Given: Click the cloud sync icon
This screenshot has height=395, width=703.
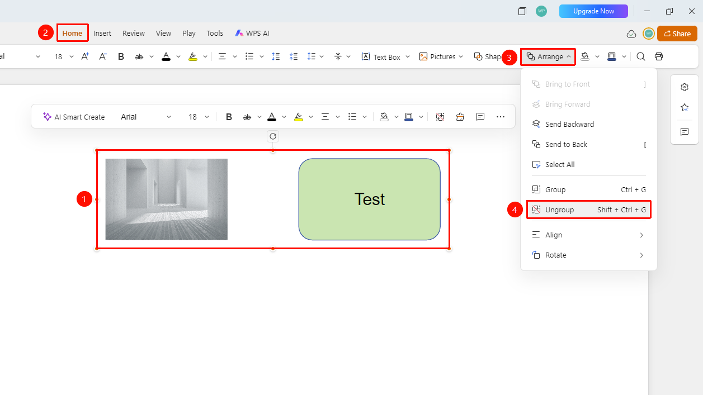Looking at the screenshot, I should [631, 34].
